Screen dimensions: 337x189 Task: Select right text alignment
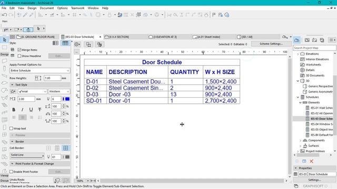(x=32, y=117)
